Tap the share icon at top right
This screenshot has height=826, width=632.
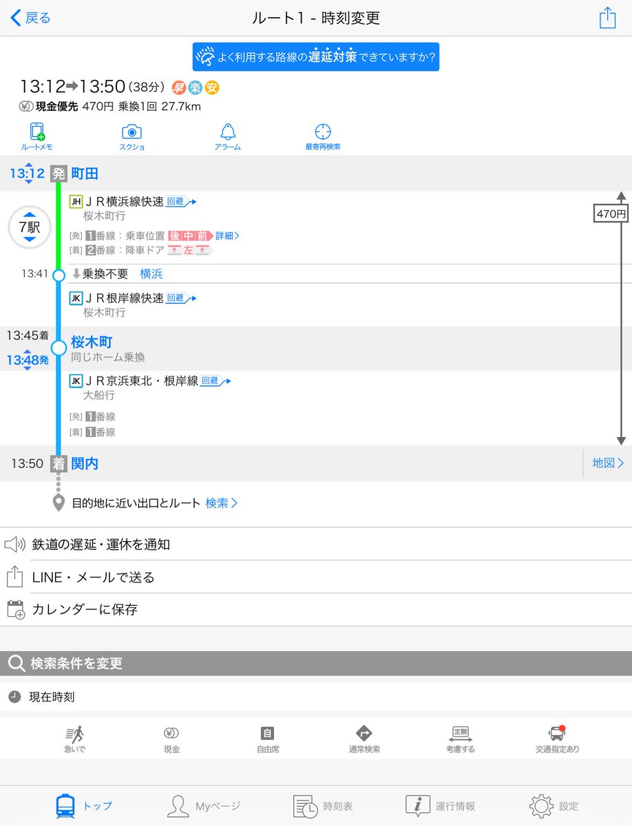point(607,18)
